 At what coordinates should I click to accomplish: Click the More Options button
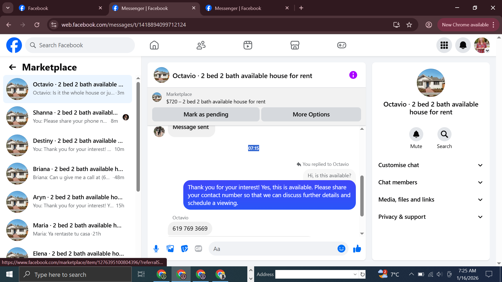311,114
